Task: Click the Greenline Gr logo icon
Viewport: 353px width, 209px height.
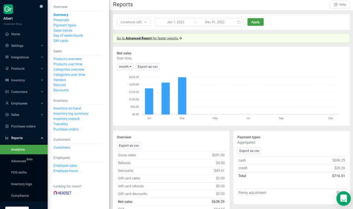Action: pyautogui.click(x=8, y=9)
